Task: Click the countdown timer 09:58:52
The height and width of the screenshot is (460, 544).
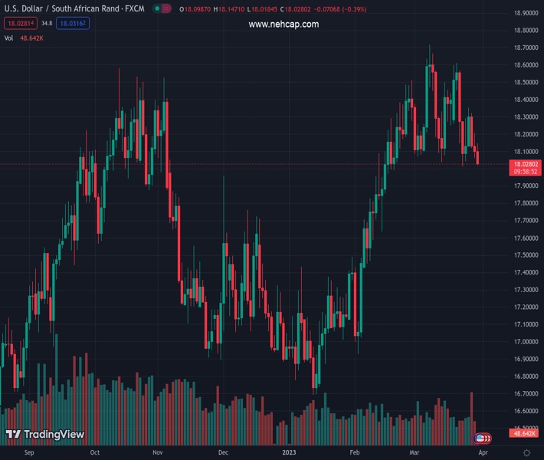Action: (x=526, y=172)
